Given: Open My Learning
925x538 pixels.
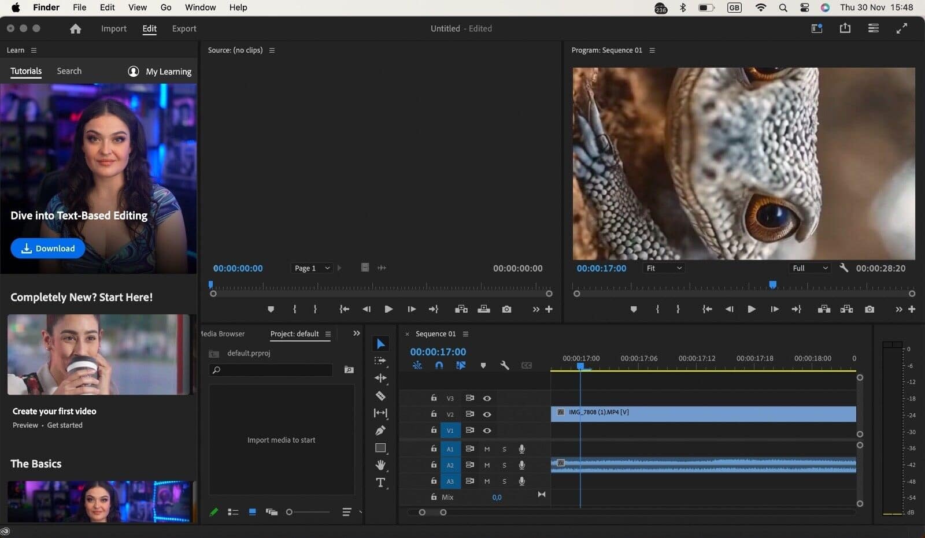Looking at the screenshot, I should point(160,72).
